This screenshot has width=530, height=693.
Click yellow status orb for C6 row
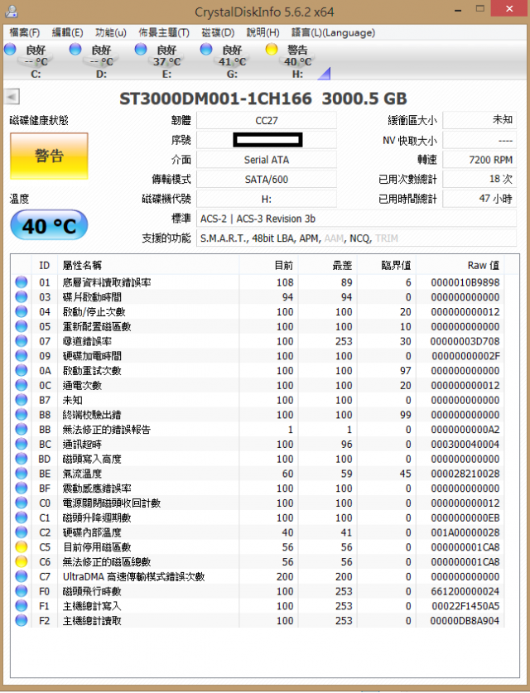coord(22,561)
